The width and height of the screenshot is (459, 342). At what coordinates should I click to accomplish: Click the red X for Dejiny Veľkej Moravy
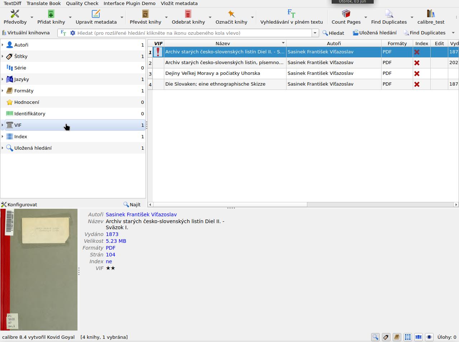point(417,73)
